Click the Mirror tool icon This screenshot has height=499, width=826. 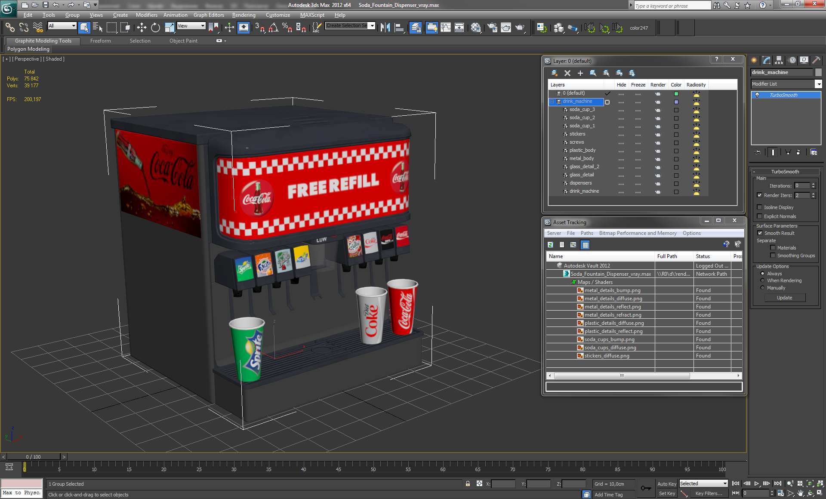click(x=385, y=28)
